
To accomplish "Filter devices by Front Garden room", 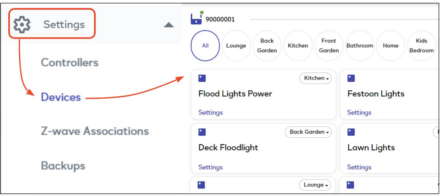I will point(329,46).
